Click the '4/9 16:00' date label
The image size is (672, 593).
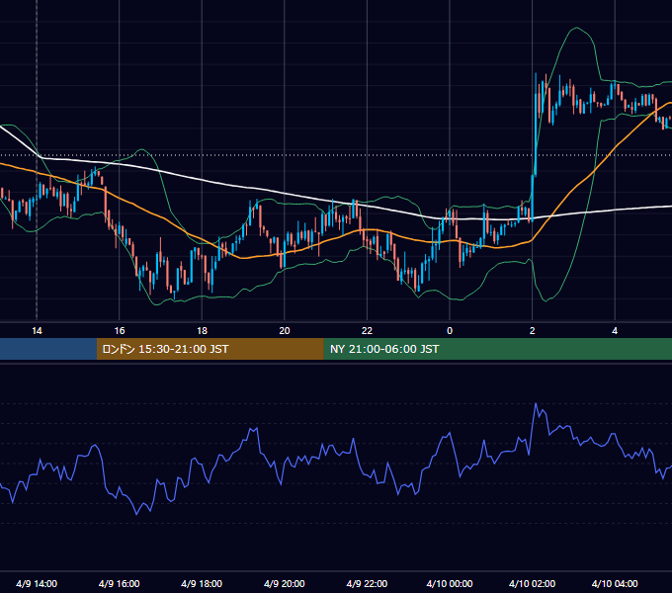click(120, 583)
